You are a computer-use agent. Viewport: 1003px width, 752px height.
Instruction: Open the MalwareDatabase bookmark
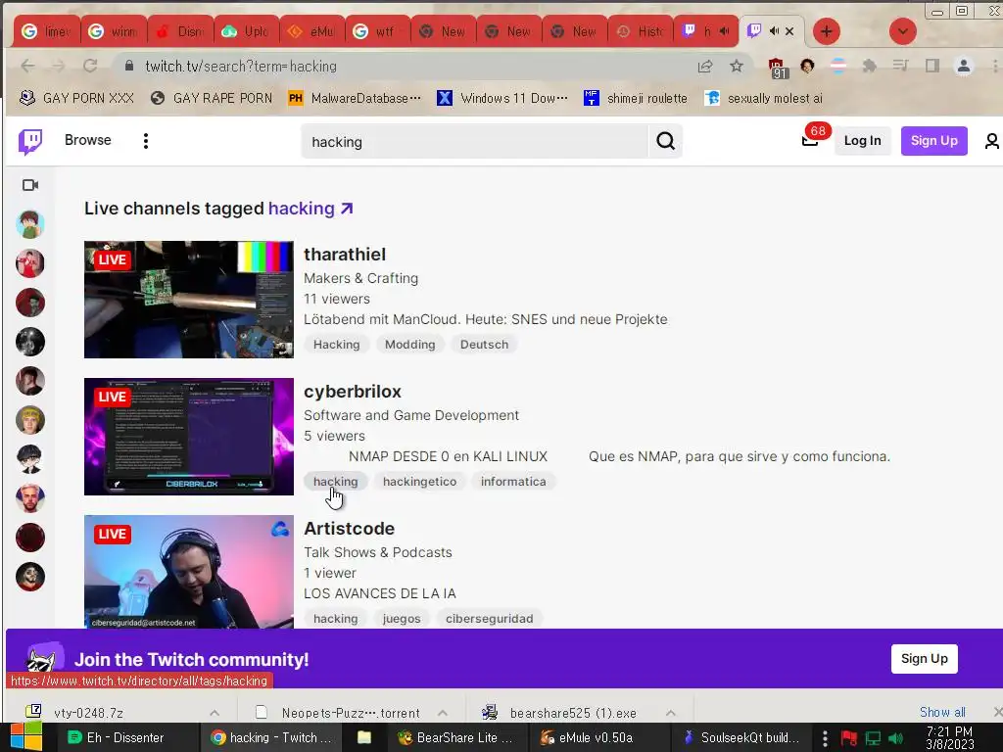click(x=355, y=98)
